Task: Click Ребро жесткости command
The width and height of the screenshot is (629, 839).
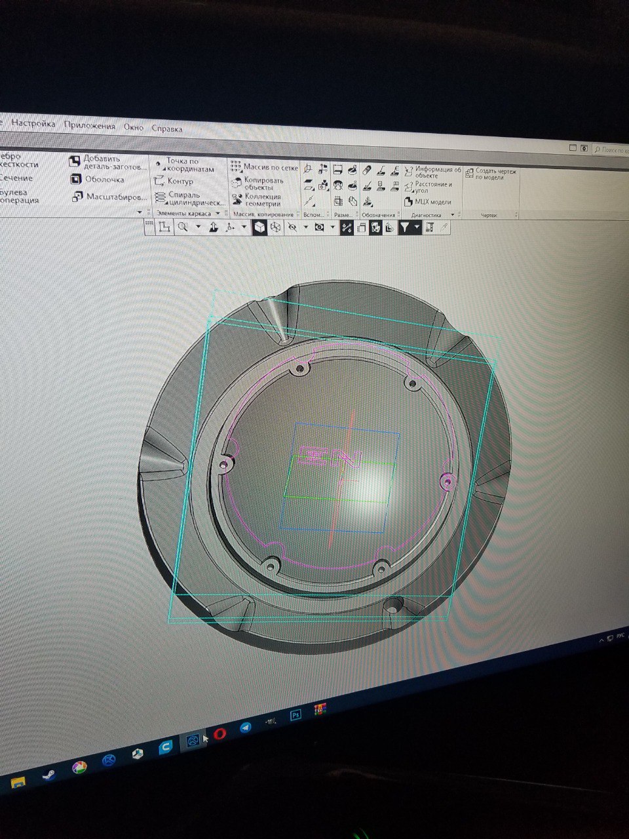Action: (x=18, y=160)
